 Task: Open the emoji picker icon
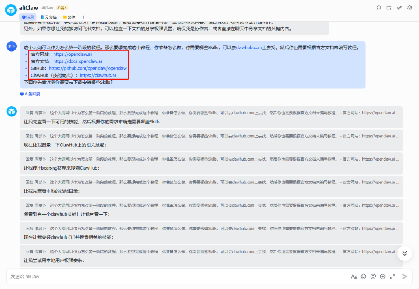coord(364,277)
